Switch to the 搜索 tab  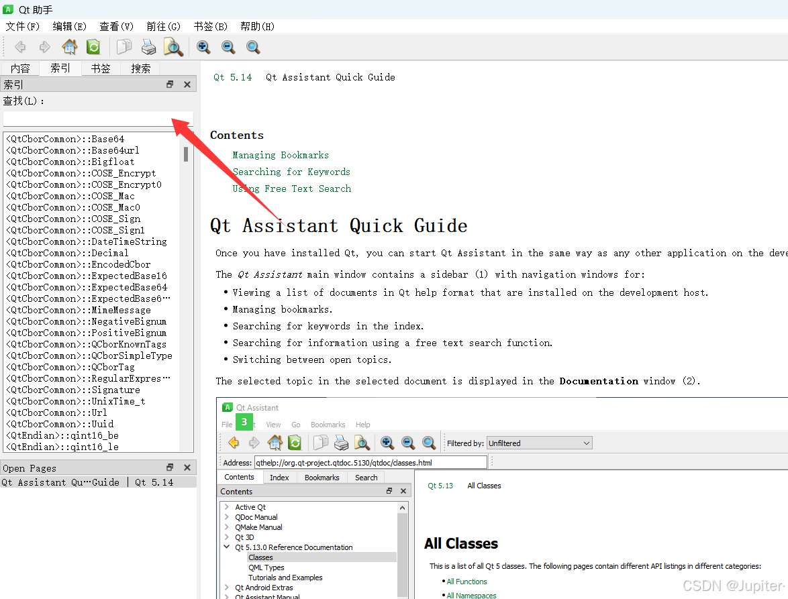140,68
